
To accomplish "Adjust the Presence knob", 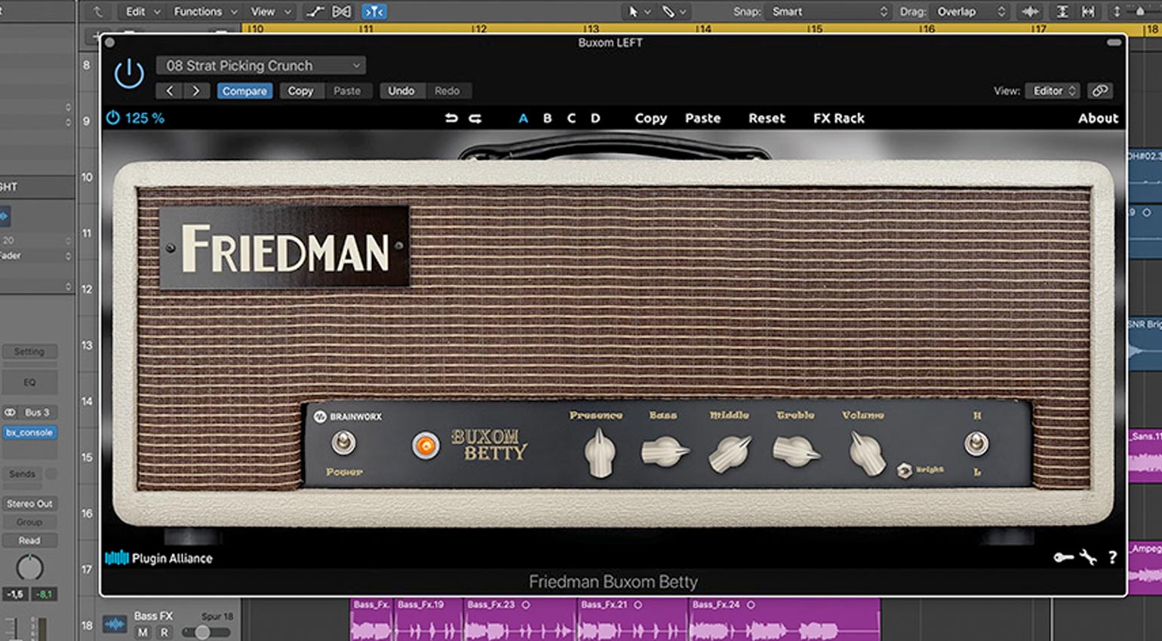I will pyautogui.click(x=600, y=453).
